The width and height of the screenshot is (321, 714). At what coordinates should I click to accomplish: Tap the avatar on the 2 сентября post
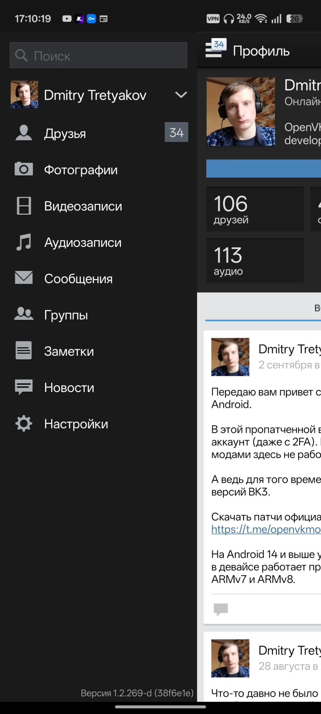230,357
